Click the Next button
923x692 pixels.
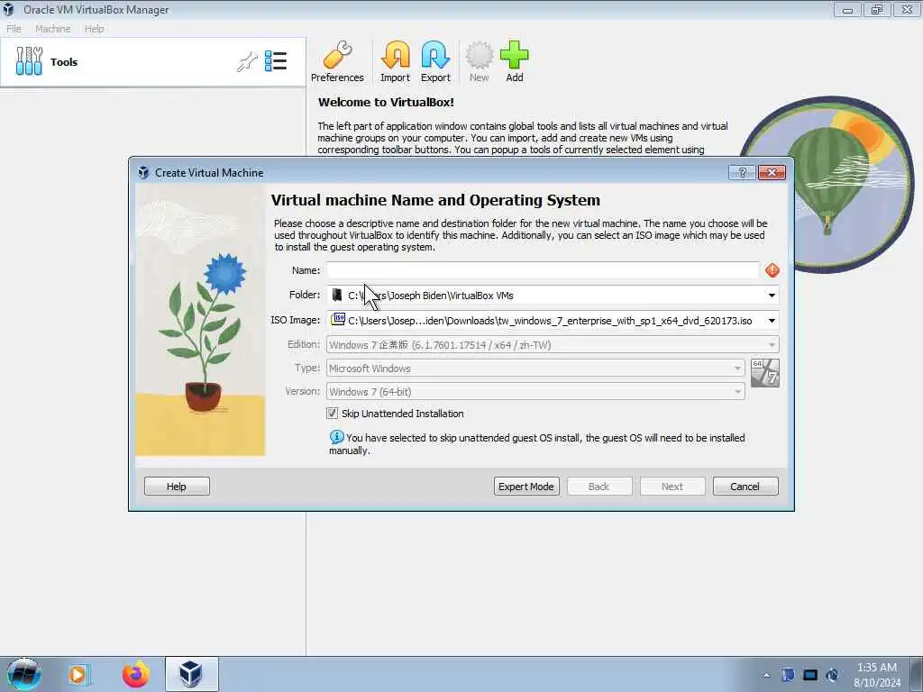click(x=672, y=486)
